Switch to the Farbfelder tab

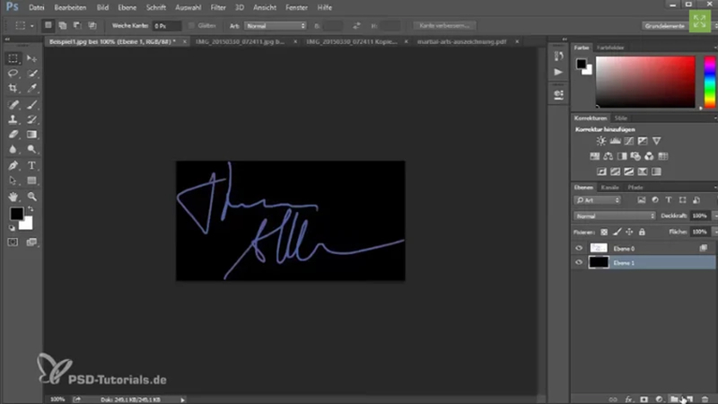coord(610,48)
